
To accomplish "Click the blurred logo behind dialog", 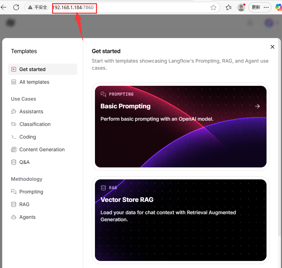I will coord(11,23).
